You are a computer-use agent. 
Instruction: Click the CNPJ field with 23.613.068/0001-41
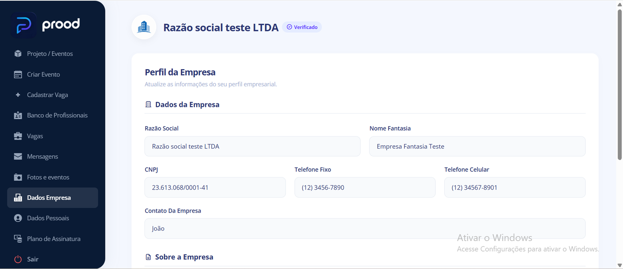(215, 187)
